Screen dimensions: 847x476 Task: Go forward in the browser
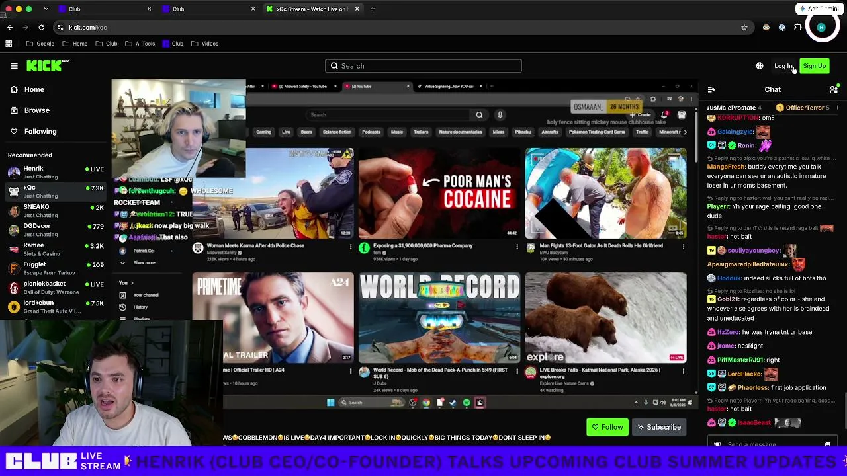pyautogui.click(x=26, y=27)
